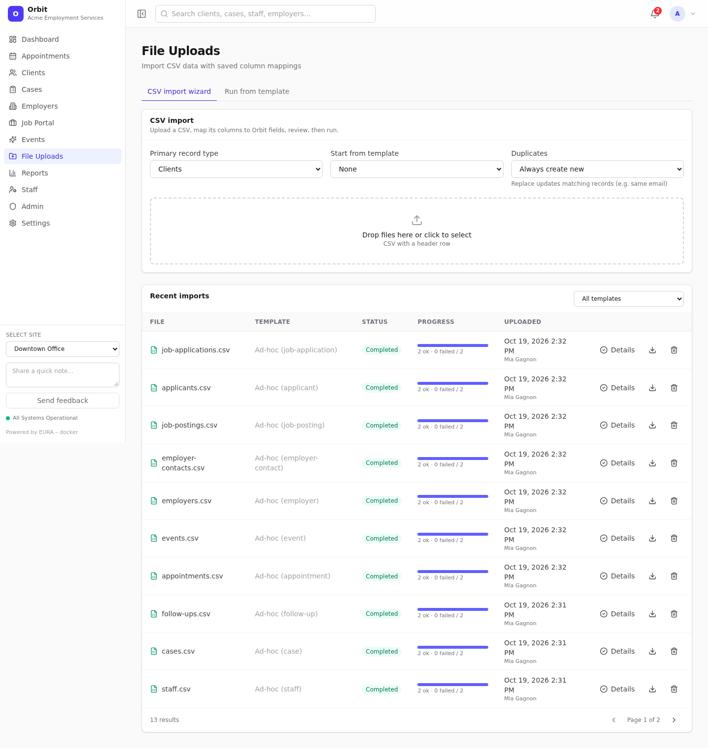Image resolution: width=708 pixels, height=748 pixels.
Task: Delete the staff.csv import
Action: [x=674, y=689]
